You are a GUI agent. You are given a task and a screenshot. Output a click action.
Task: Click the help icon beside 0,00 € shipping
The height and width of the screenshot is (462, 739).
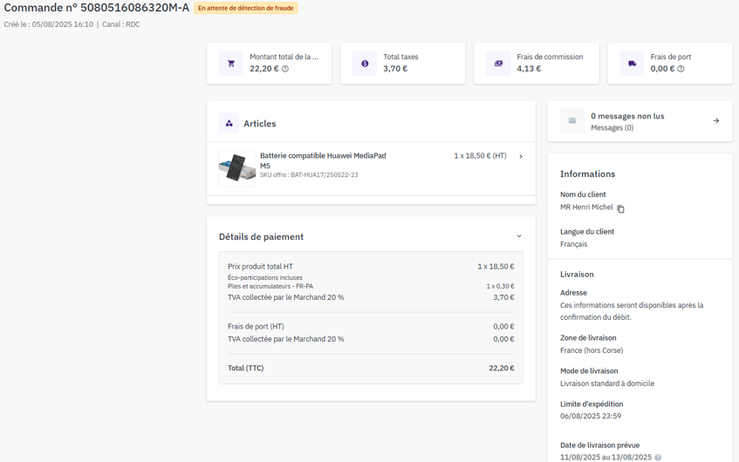click(x=681, y=69)
